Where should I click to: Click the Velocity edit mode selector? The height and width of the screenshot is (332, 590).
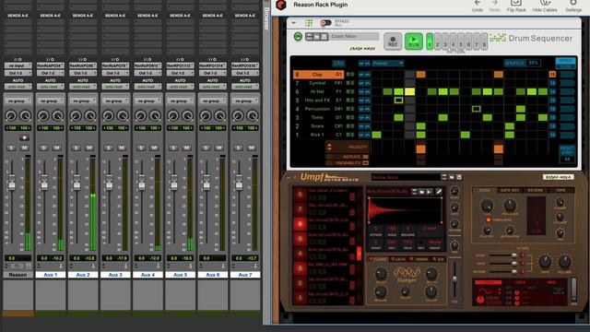[x=348, y=147]
